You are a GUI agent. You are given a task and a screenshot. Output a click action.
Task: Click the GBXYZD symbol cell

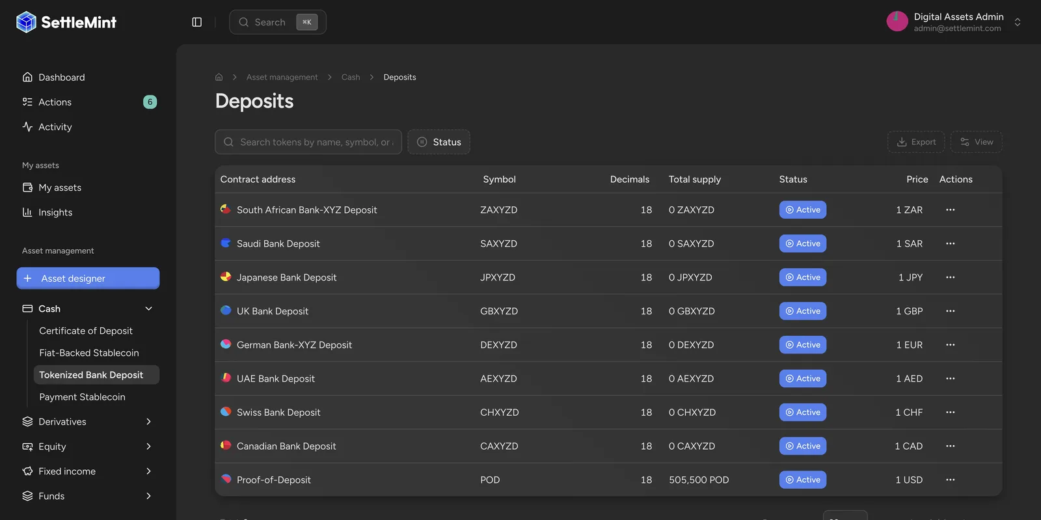coord(499,311)
